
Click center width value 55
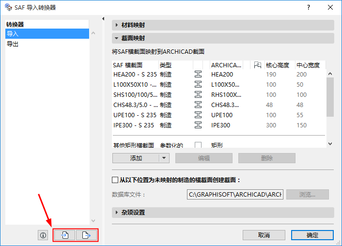pos(300,115)
